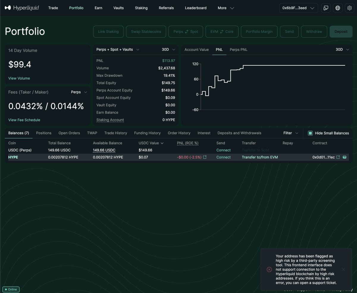Viewport: 357px width, 293px height.
Task: Select the PNL chart tab
Action: click(x=219, y=50)
